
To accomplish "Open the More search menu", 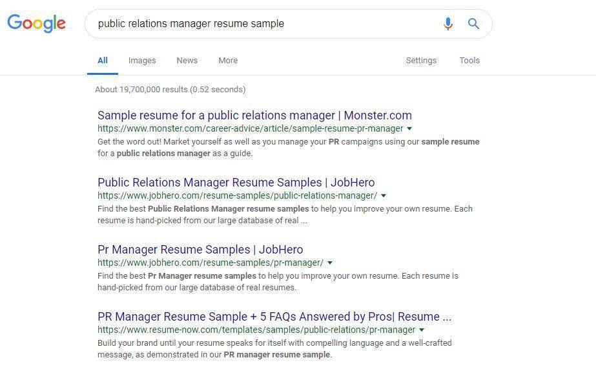I will click(228, 61).
